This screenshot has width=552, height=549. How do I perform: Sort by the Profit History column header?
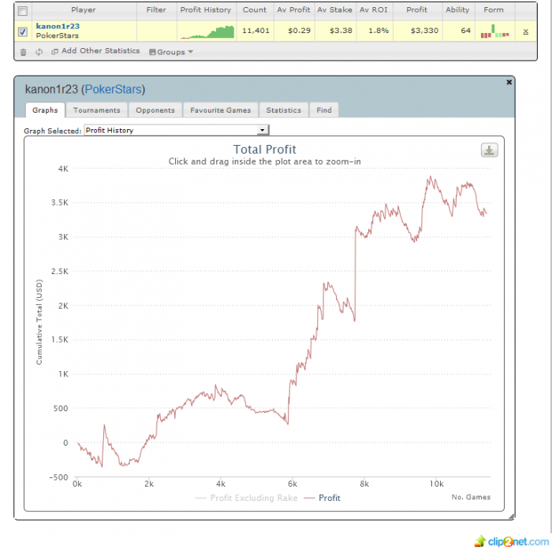[206, 10]
